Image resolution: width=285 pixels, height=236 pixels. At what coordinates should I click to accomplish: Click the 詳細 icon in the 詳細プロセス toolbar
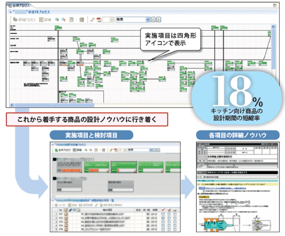(75, 150)
